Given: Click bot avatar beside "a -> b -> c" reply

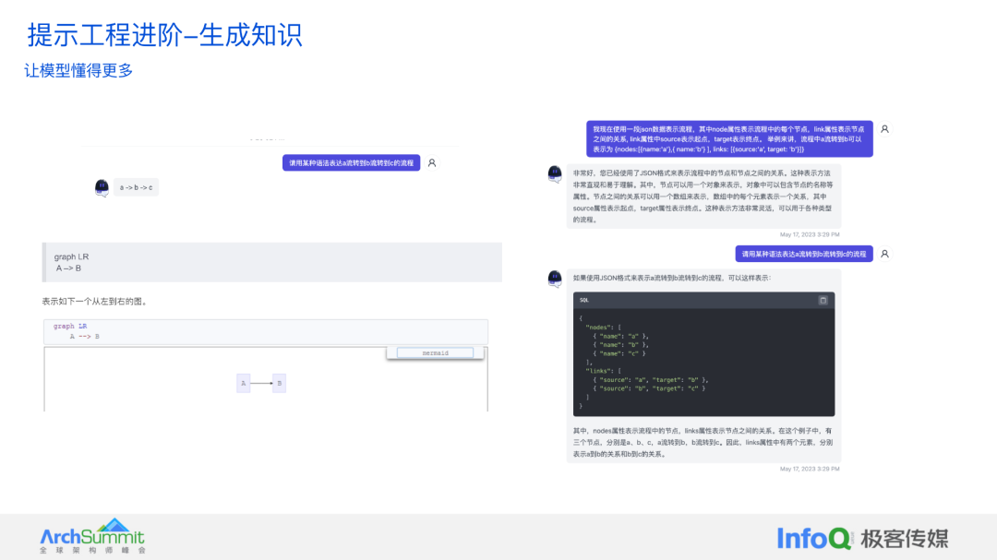Looking at the screenshot, I should 102,187.
